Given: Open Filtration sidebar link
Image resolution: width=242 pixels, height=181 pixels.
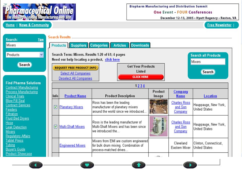Looking at the screenshot, I should tap(12, 114).
